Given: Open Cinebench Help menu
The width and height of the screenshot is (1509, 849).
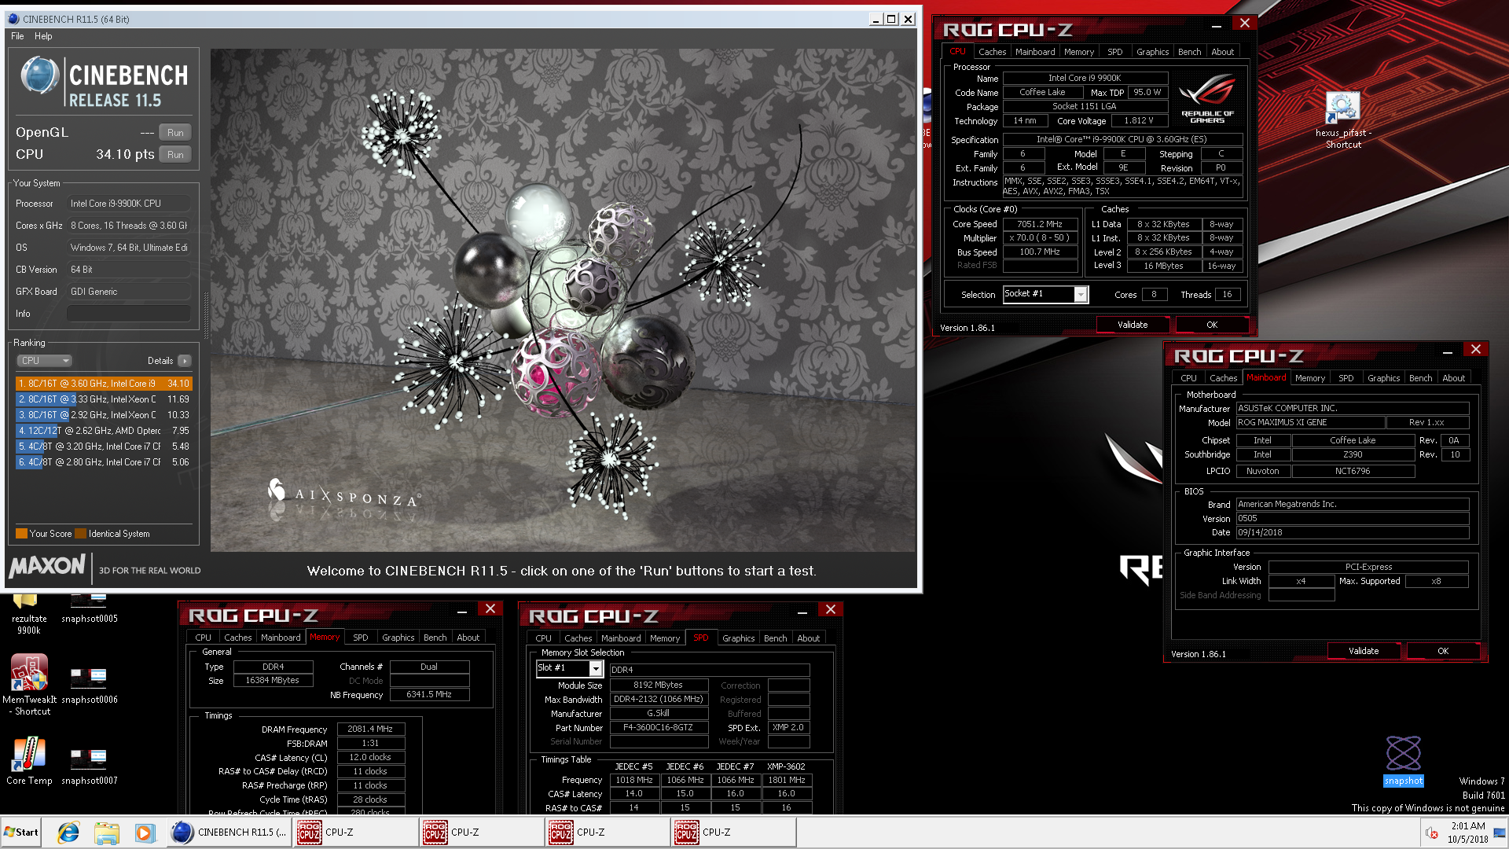Looking at the screenshot, I should [43, 36].
